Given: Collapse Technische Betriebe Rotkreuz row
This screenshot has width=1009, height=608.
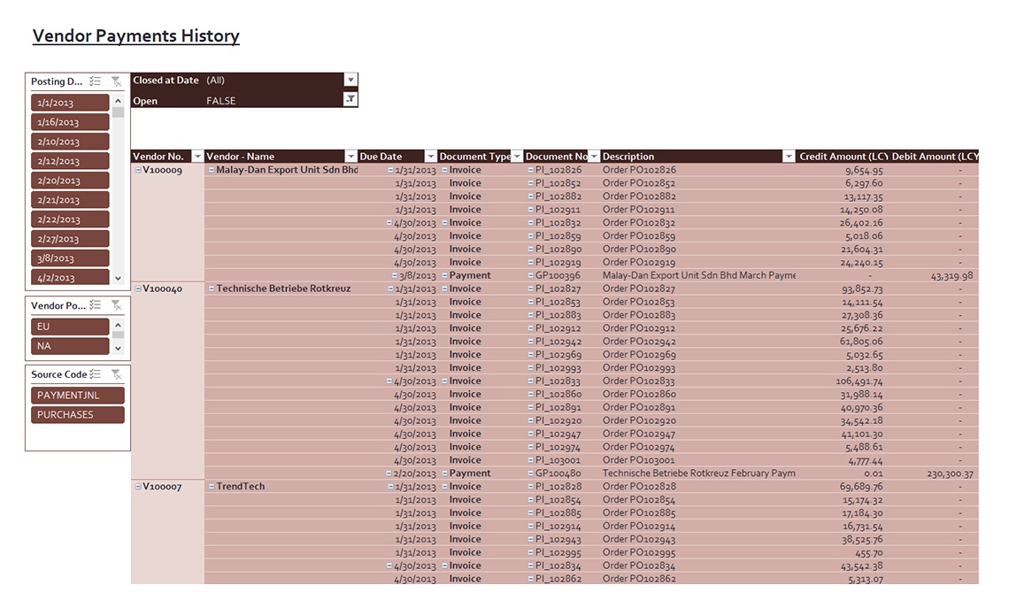Looking at the screenshot, I should point(211,289).
